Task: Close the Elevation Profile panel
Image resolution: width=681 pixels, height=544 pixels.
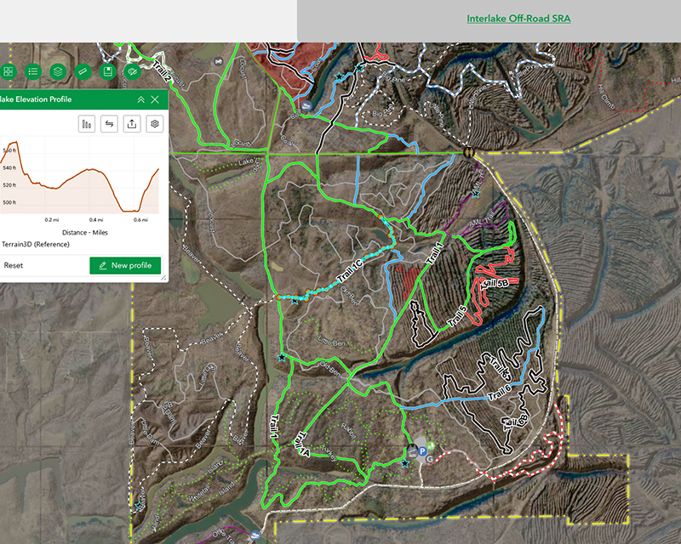Action: point(155,99)
